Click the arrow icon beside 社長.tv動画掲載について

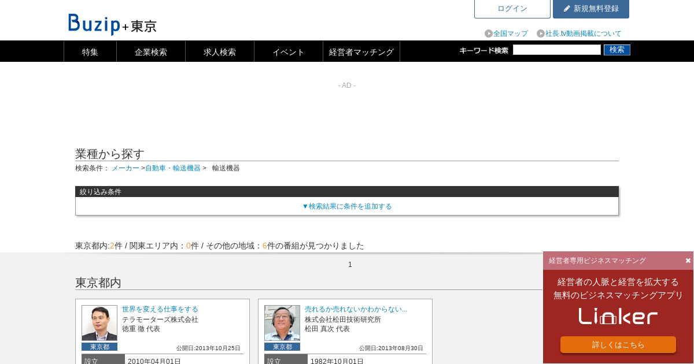(x=541, y=34)
